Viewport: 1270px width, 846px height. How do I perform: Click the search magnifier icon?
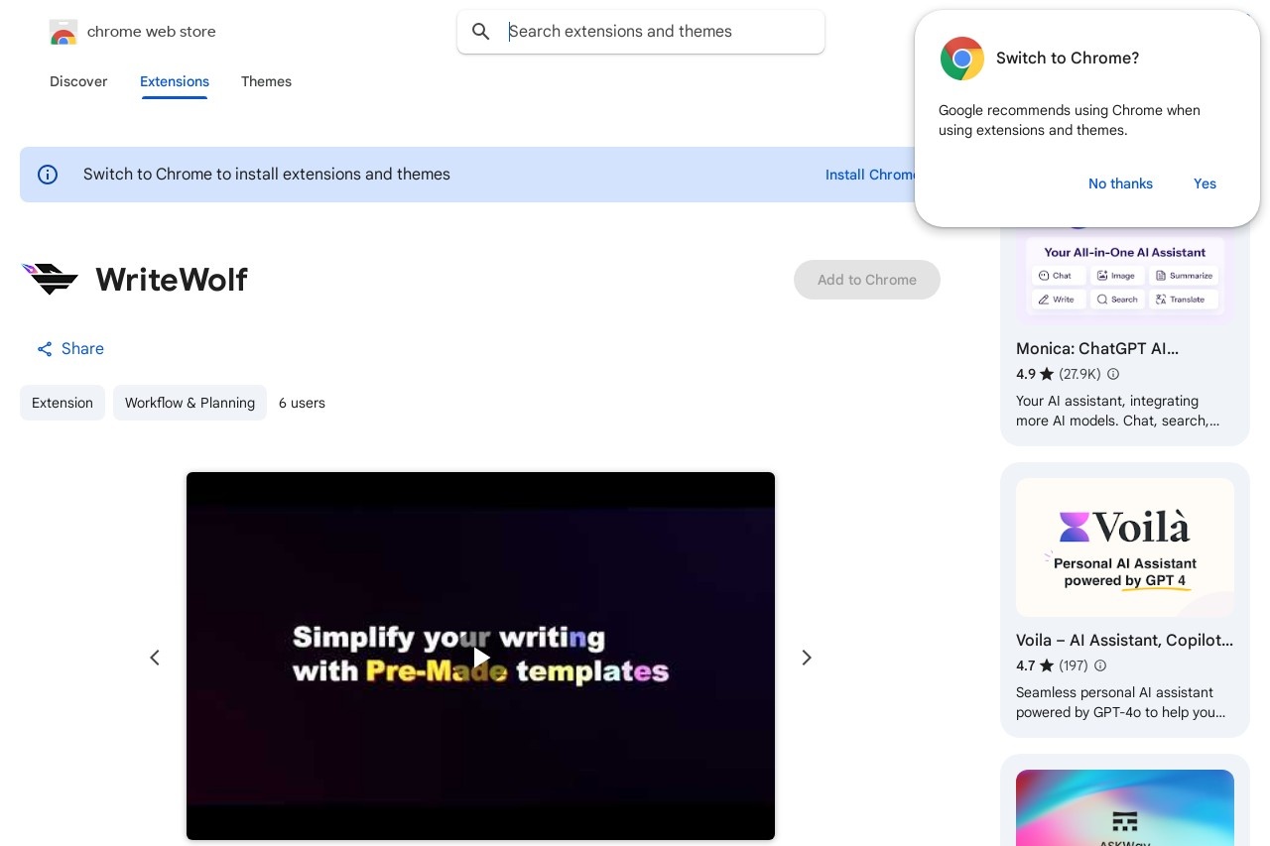click(481, 32)
